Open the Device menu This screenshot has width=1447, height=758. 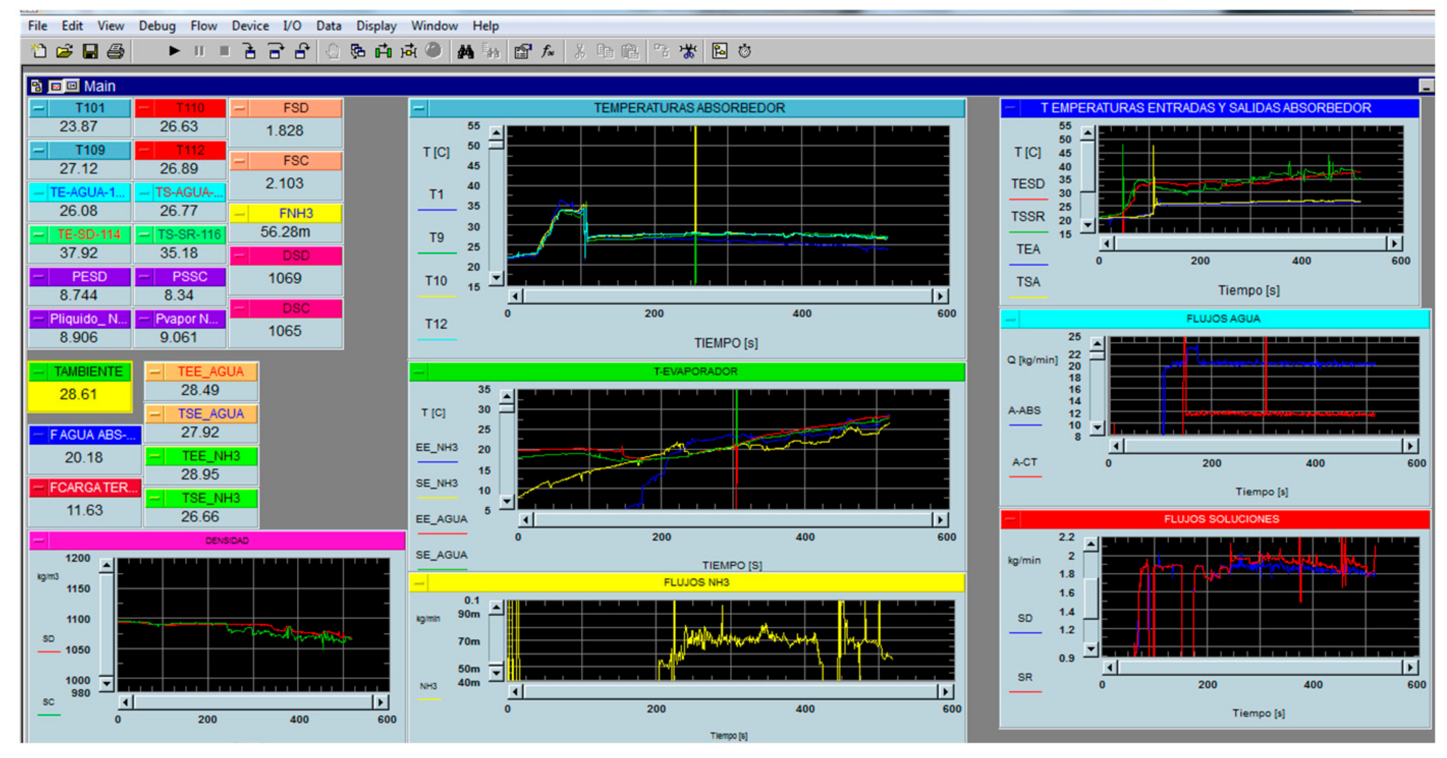(250, 26)
